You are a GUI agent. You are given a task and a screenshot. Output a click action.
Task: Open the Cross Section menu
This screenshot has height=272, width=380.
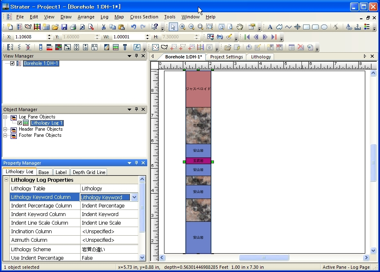tap(144, 17)
